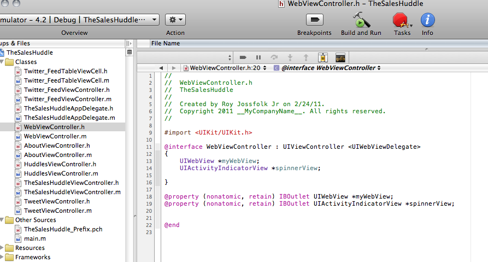Viewport: 488px width, 262px height.
Task: Click the Step Over icon
Action: [274, 57]
